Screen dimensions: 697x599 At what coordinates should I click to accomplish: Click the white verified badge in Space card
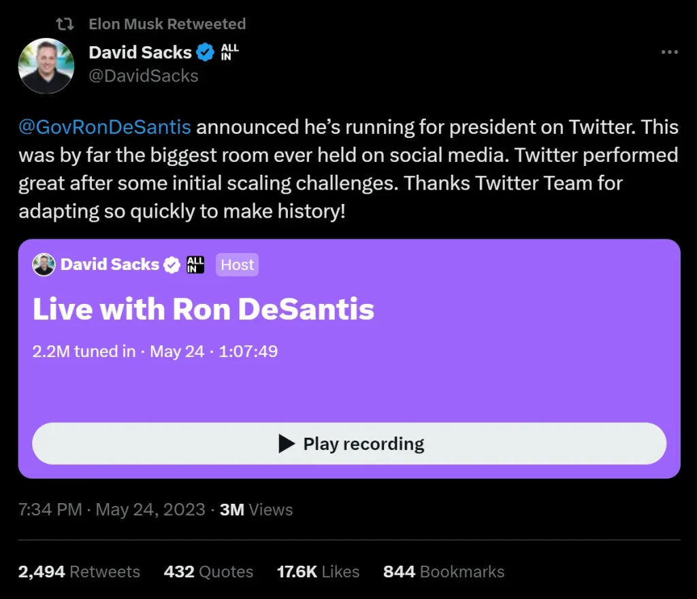[172, 264]
